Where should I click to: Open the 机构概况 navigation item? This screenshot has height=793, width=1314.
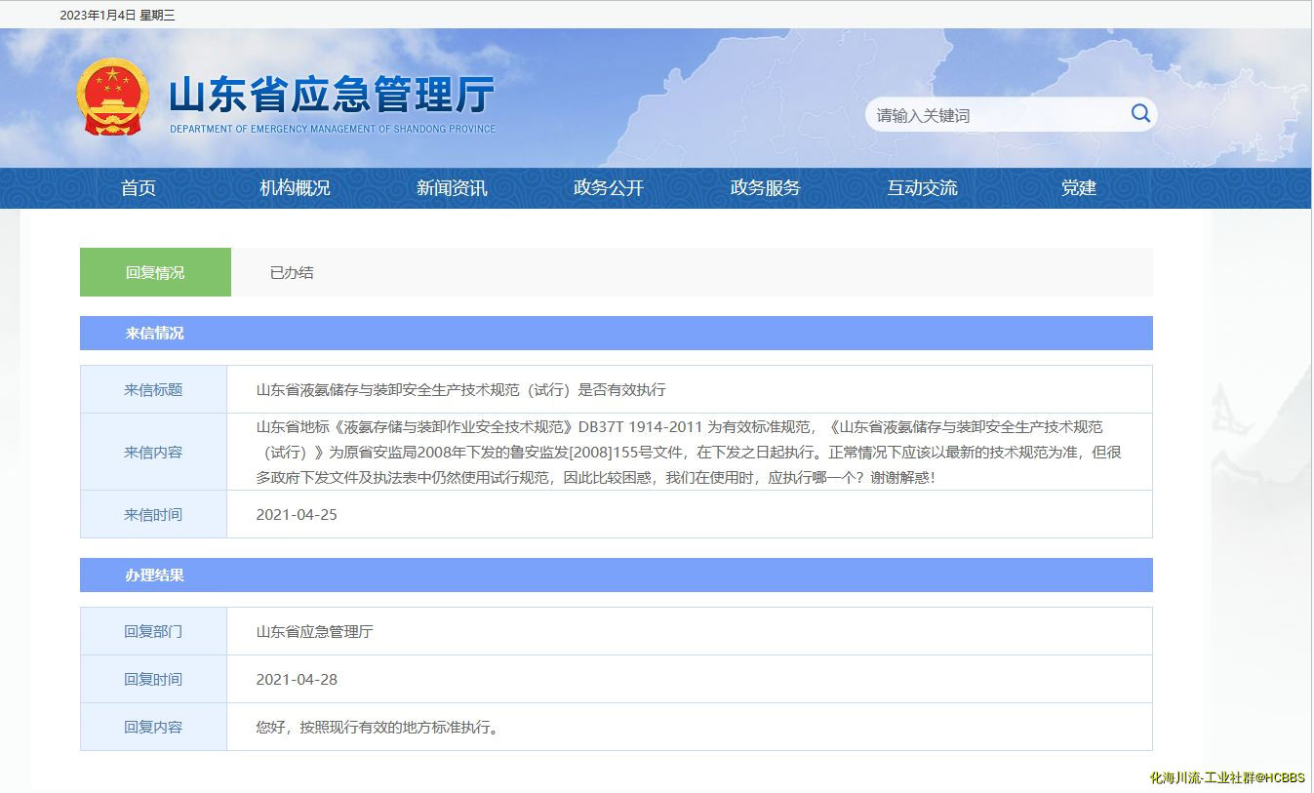pos(295,188)
